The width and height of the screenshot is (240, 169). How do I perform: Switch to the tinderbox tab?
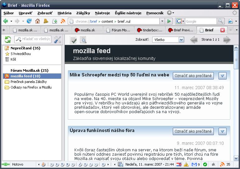tap(150, 30)
